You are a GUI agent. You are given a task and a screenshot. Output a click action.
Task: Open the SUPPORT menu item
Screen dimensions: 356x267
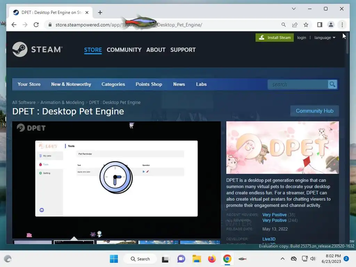[183, 50]
